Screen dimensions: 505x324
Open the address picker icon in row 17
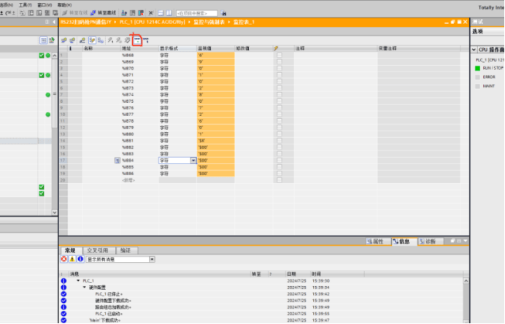pyautogui.click(x=117, y=161)
